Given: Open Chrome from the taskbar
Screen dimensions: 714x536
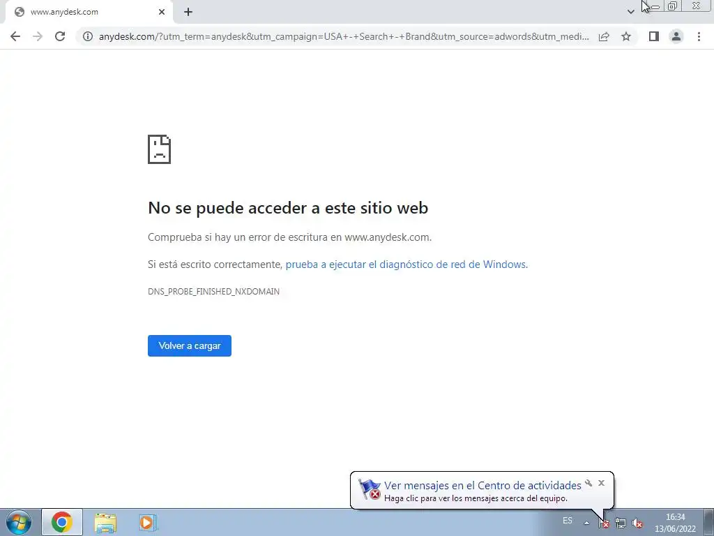Looking at the screenshot, I should tap(62, 522).
